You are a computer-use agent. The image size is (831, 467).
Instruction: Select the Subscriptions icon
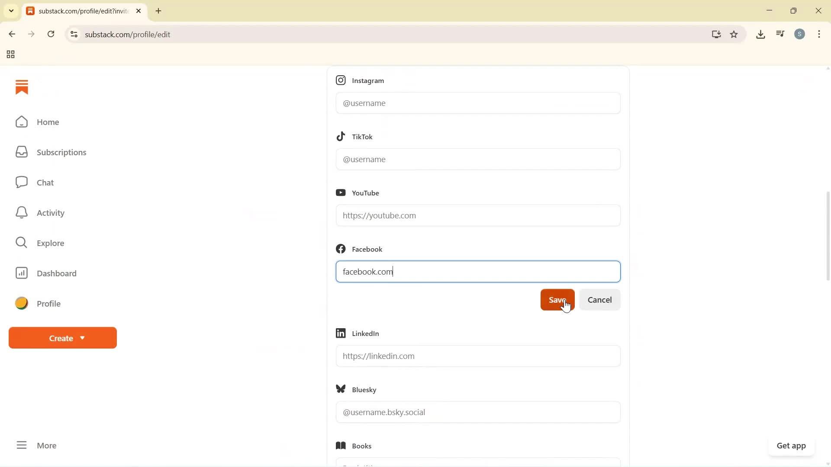pyautogui.click(x=21, y=152)
